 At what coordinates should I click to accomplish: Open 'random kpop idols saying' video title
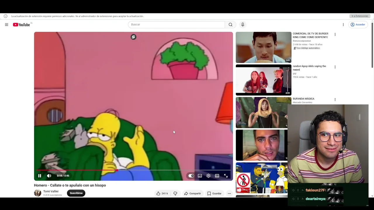pyautogui.click(x=309, y=68)
